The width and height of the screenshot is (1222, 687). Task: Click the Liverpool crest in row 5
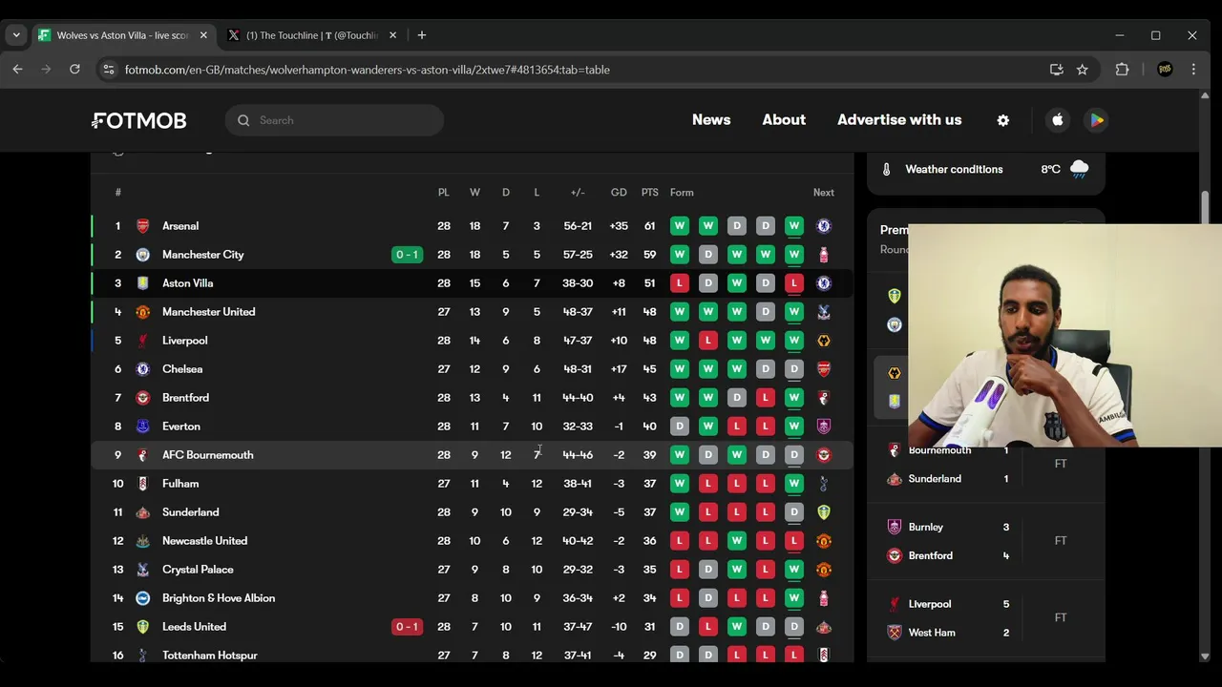(x=142, y=341)
